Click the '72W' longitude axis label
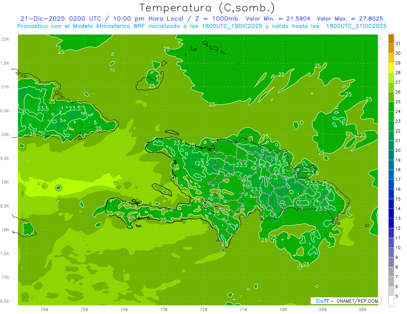Screen dimensions: 407x314 click(x=203, y=309)
